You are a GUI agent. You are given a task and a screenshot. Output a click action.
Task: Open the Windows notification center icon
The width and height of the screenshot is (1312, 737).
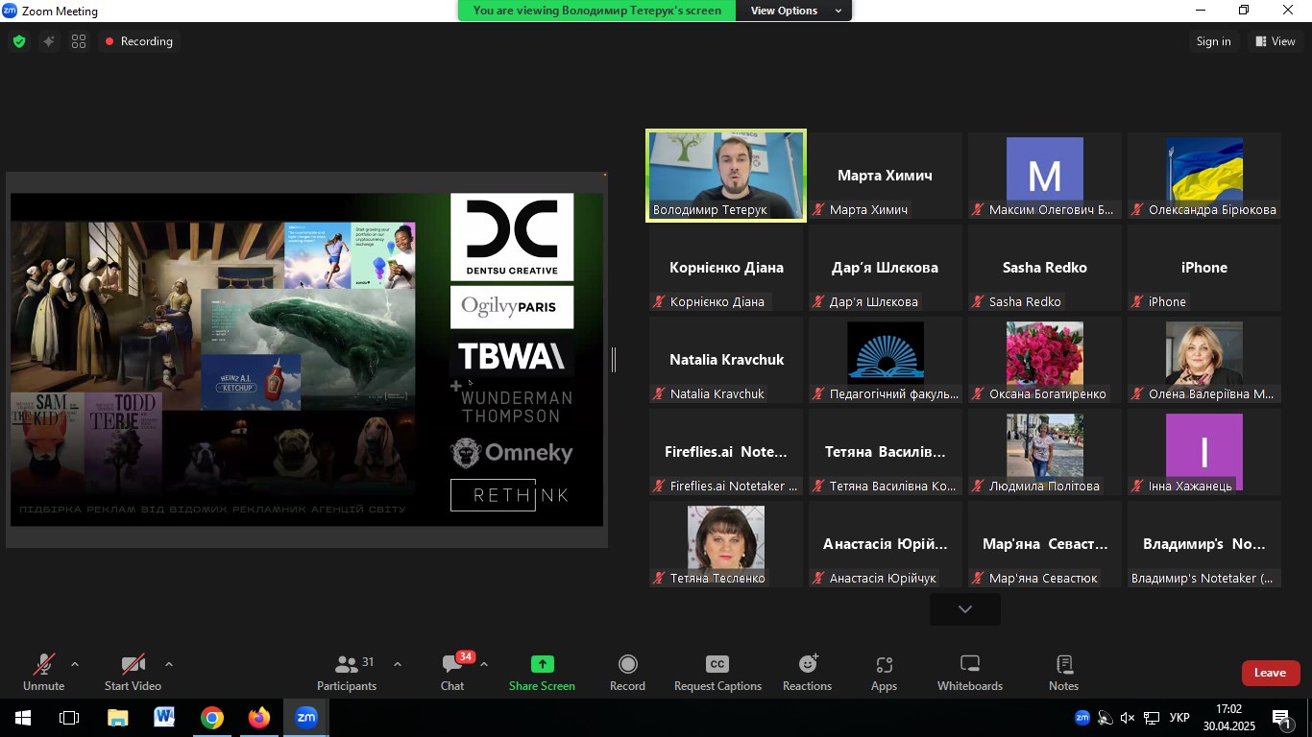(1282, 718)
